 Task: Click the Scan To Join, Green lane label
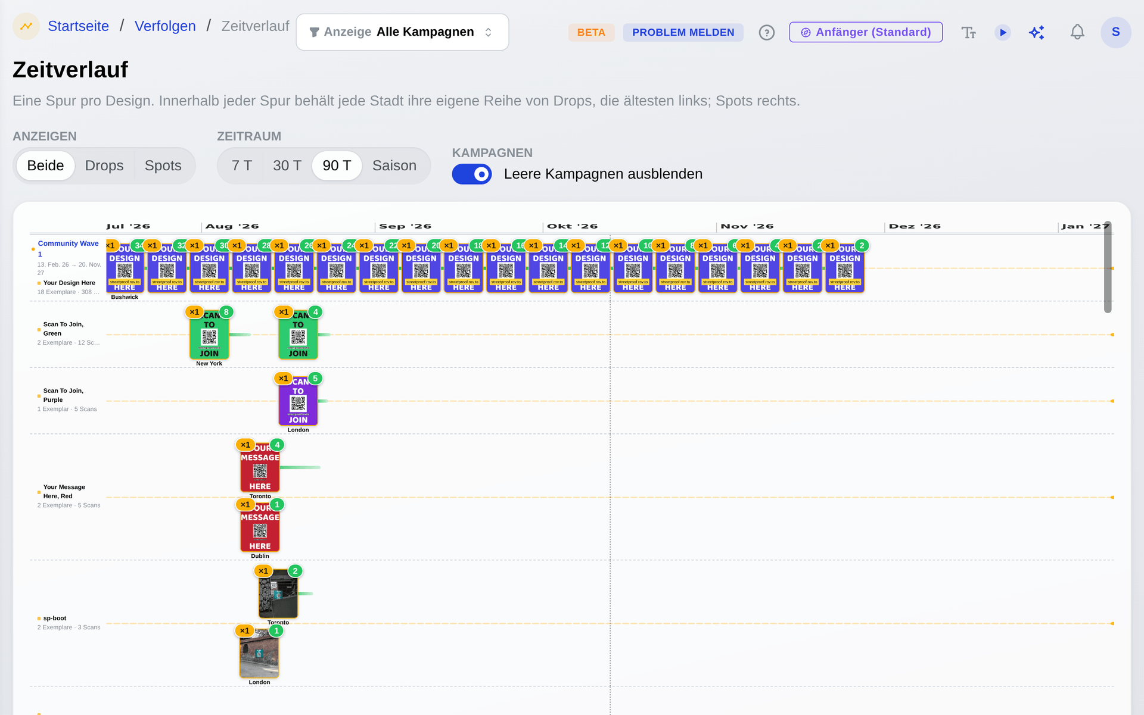pos(63,329)
